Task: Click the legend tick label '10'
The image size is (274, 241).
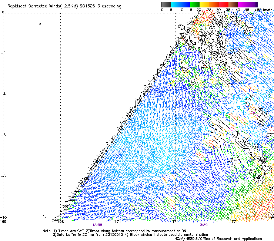Action: click(x=181, y=10)
